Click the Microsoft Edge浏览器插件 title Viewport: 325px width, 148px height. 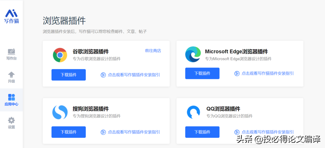coord(236,52)
